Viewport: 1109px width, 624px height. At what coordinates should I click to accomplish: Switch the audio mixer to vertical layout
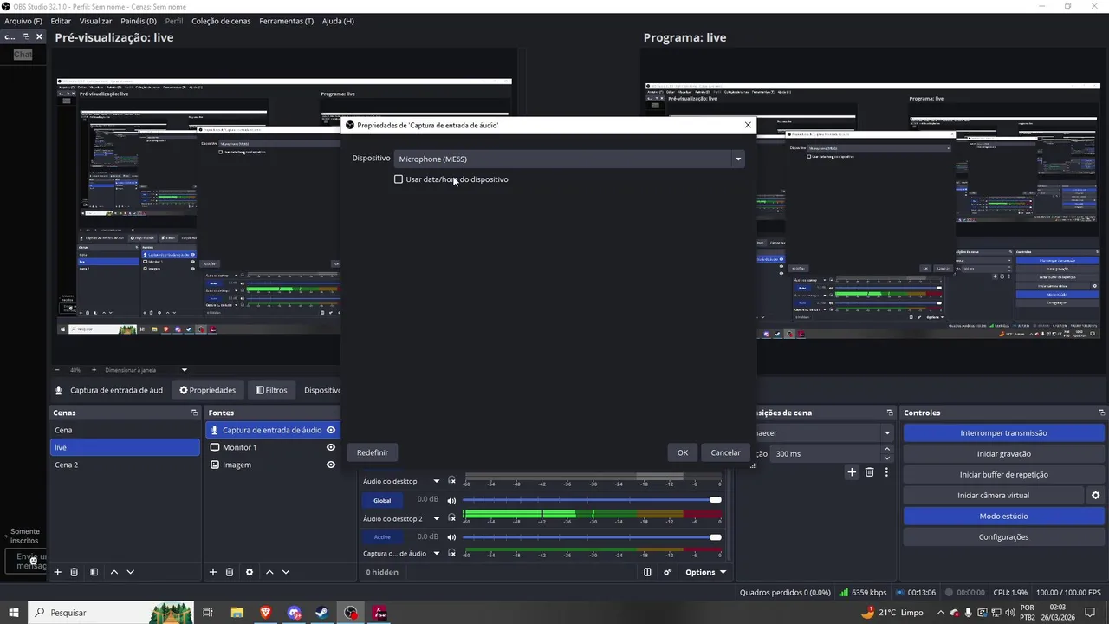pyautogui.click(x=647, y=572)
